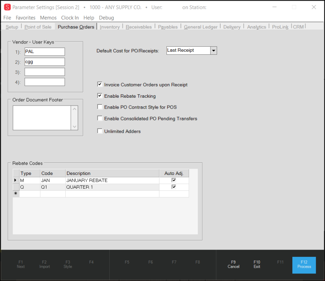Click the F10 Exit button
This screenshot has width=325, height=281.
tap(257, 264)
